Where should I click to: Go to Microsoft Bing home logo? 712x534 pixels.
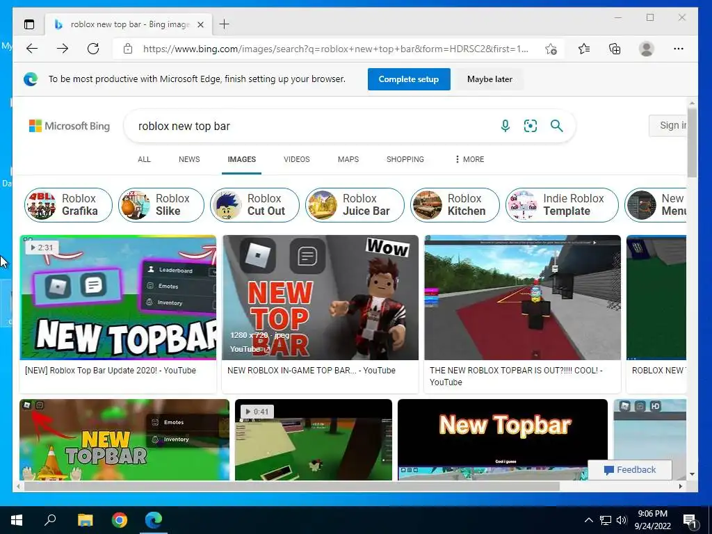pyautogui.click(x=70, y=126)
